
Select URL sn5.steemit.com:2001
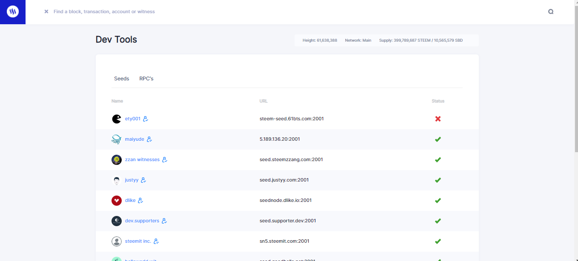(284, 241)
